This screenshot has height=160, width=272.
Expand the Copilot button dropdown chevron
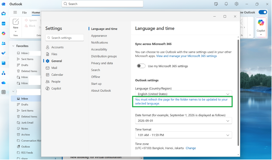click(261, 35)
